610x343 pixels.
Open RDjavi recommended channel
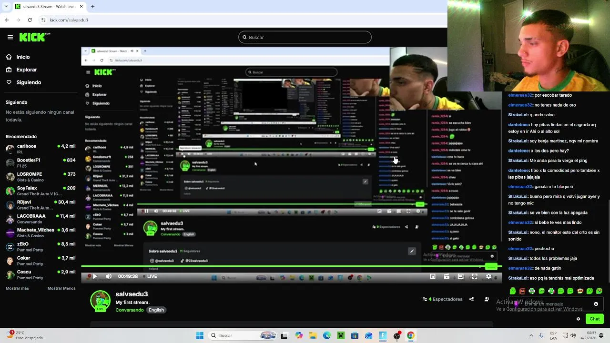coord(41,205)
